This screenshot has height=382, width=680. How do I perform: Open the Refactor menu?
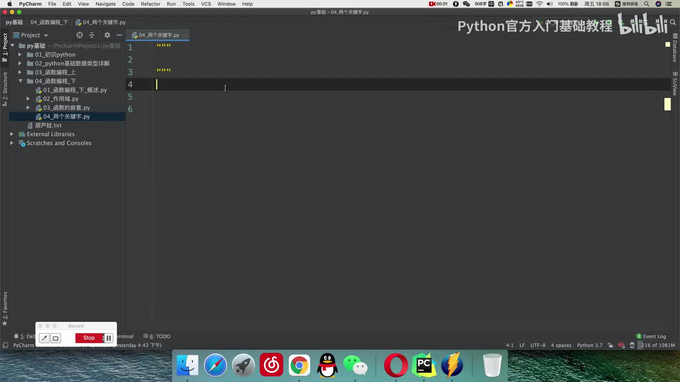(x=150, y=4)
